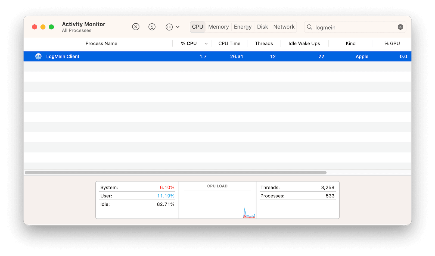This screenshot has width=435, height=256.
Task: Click the Apple kind cell
Action: click(x=362, y=57)
